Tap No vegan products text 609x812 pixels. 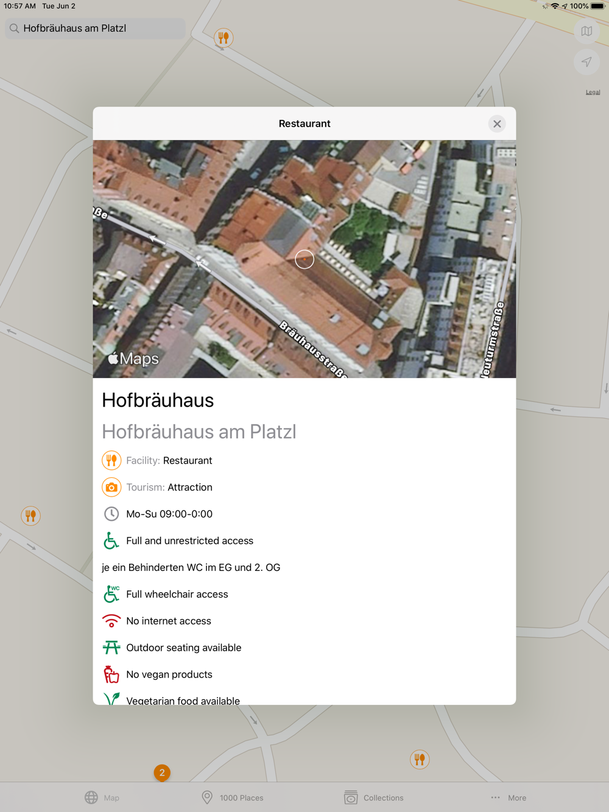(169, 674)
